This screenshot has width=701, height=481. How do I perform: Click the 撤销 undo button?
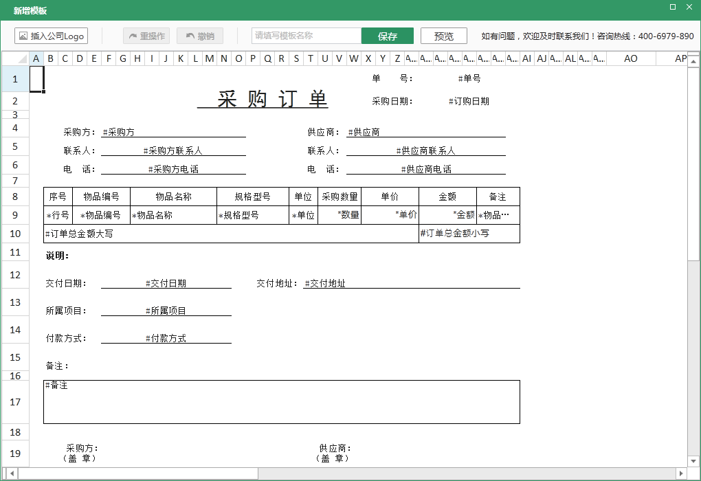[199, 36]
